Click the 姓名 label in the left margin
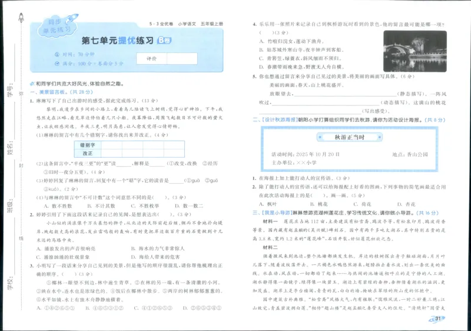This screenshot has width=471, height=331. coord(10,148)
